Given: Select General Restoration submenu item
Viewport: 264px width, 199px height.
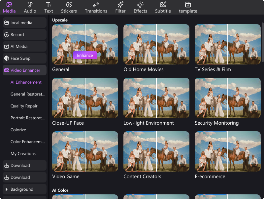Looking at the screenshot, I should coord(28,94).
